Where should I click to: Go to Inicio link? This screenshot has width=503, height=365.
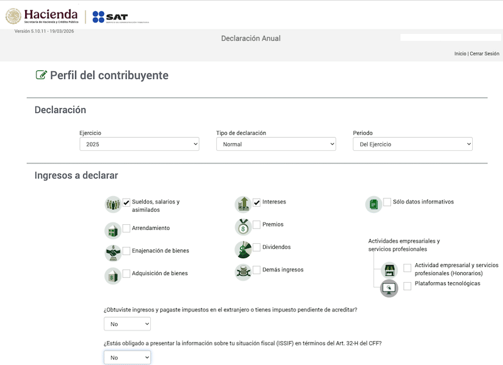(460, 54)
